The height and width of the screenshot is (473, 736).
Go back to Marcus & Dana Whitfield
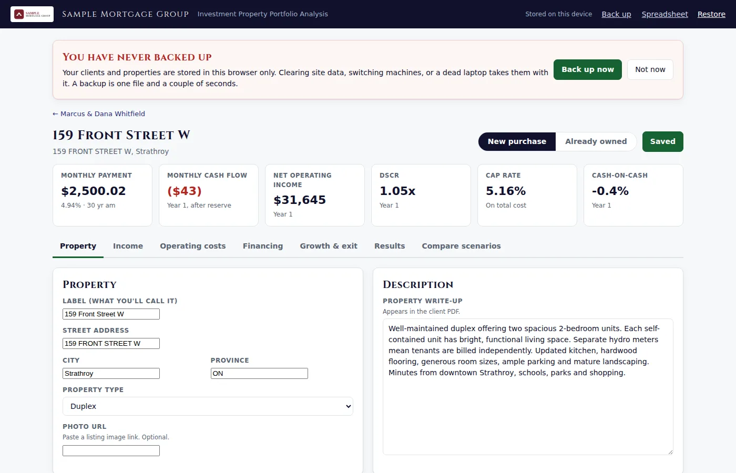99,114
